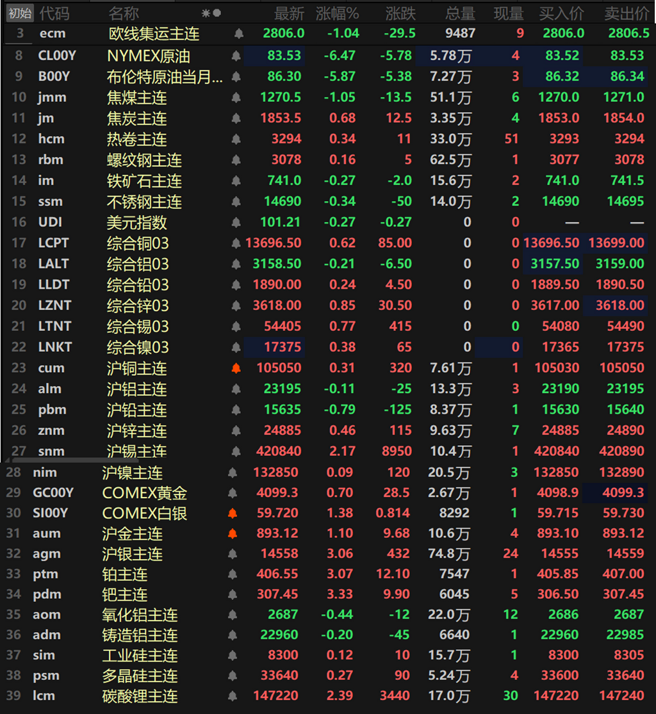The width and height of the screenshot is (656, 714).
Task: Select the UDI code cell
Action: 50,222
